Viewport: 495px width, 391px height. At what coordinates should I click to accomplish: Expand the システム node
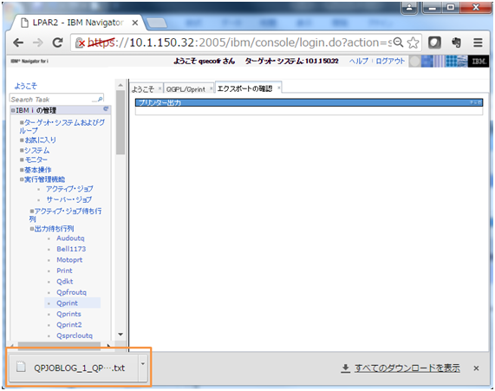coord(22,150)
